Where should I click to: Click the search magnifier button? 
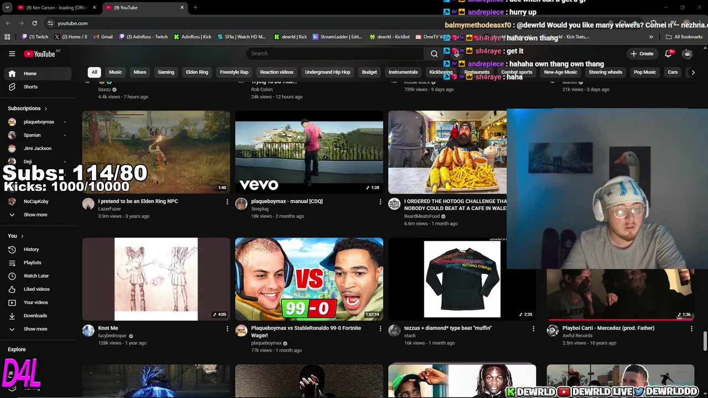tap(434, 54)
